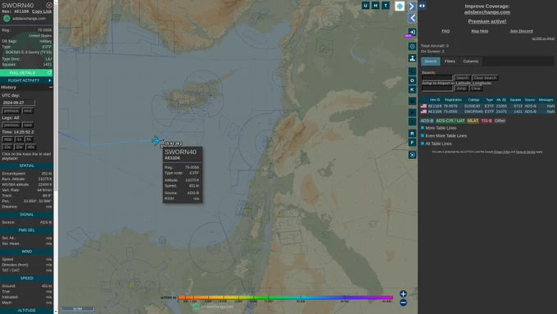Screen dimensions: 557x314
Task: Open the adsbexchange.com coverage link
Action: [487, 12]
